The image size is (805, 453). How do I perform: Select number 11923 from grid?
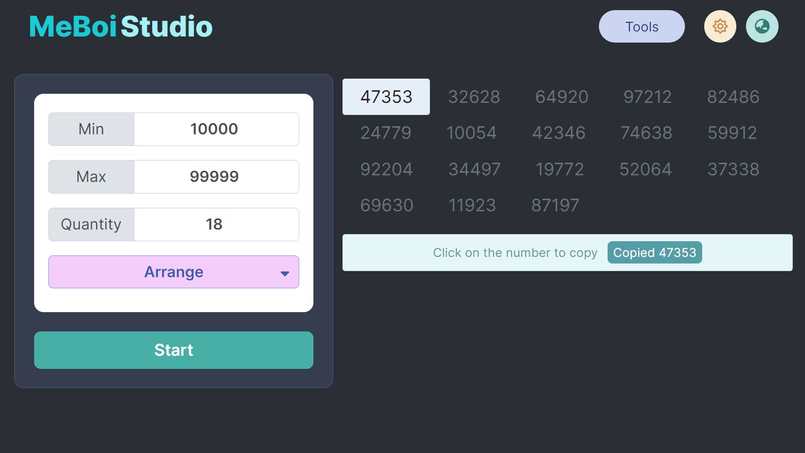pos(472,205)
